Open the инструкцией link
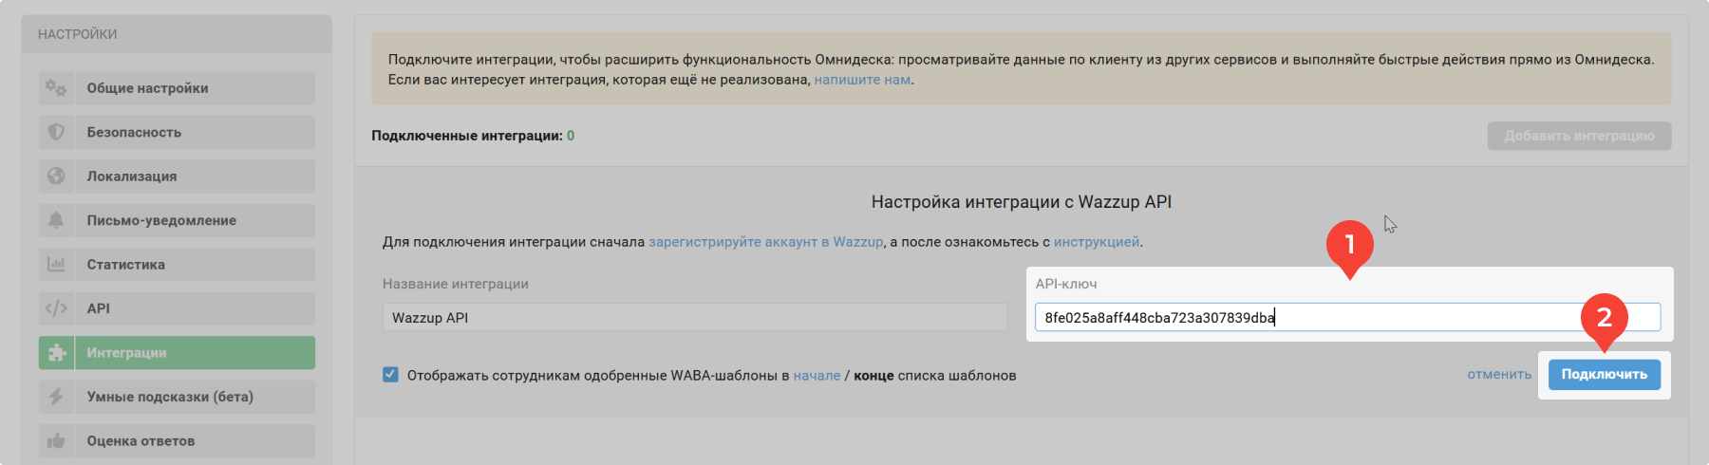This screenshot has width=1709, height=465. 1097,242
